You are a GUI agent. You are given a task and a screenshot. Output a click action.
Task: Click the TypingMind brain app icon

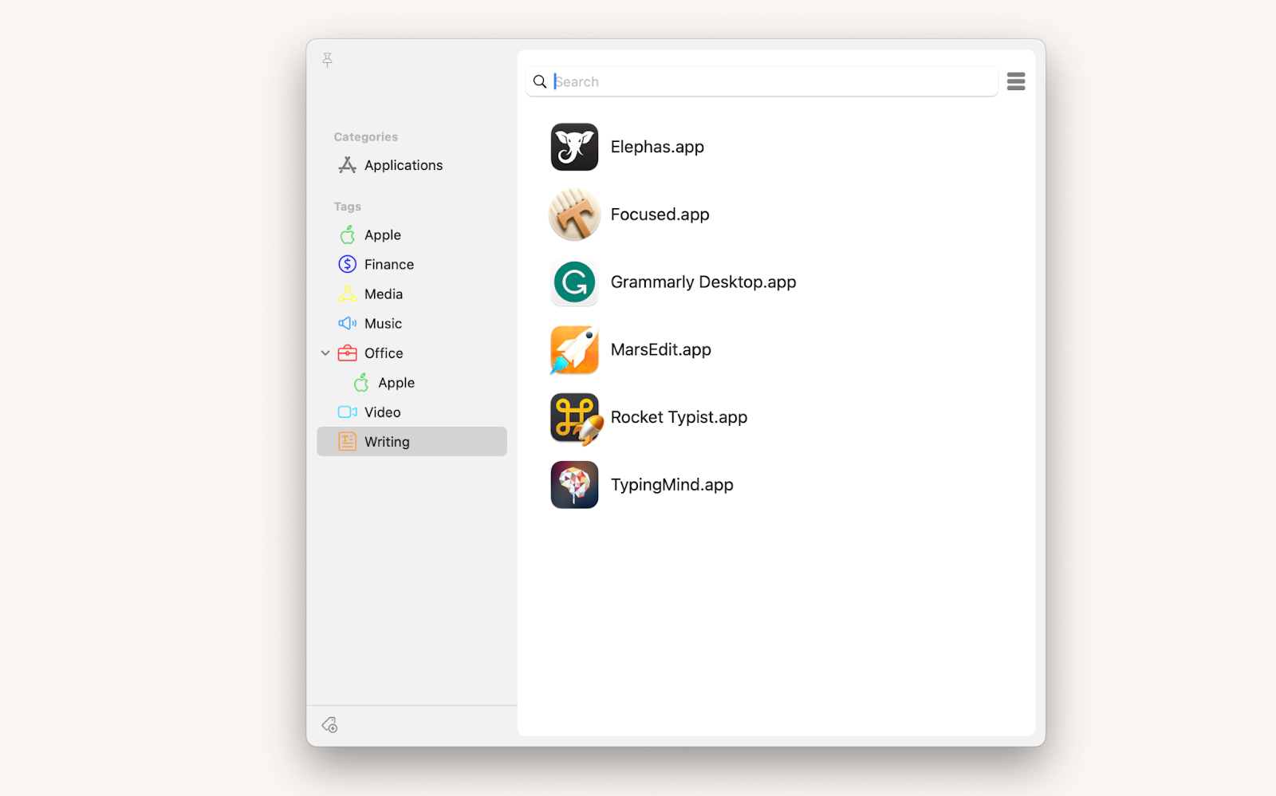(574, 485)
